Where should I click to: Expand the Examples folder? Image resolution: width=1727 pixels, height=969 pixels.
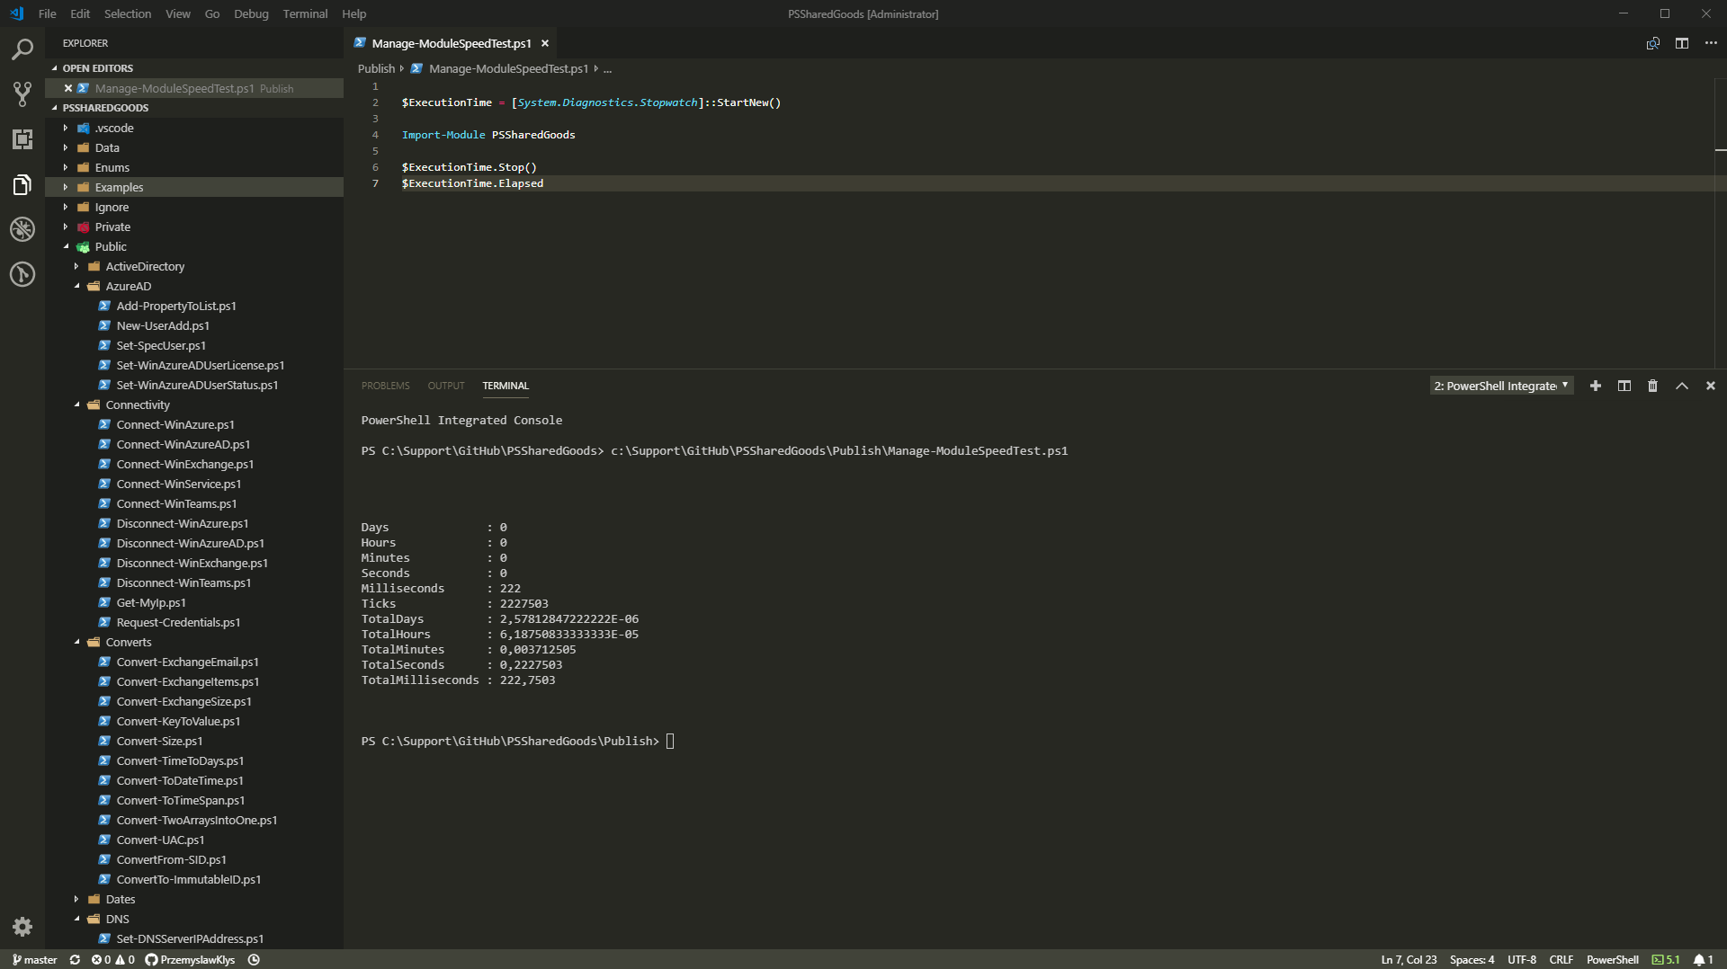click(119, 187)
